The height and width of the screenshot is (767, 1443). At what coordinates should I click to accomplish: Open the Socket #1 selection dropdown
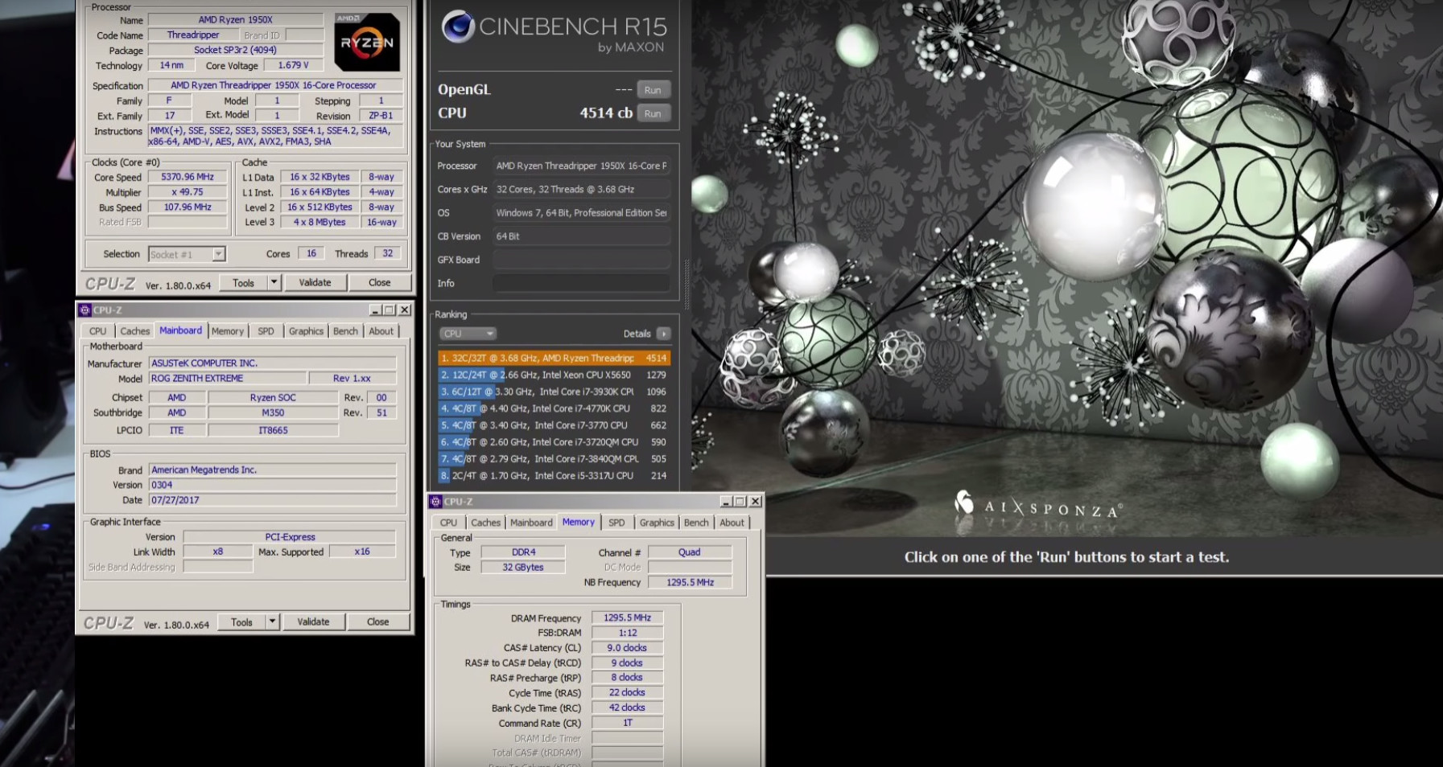point(218,255)
